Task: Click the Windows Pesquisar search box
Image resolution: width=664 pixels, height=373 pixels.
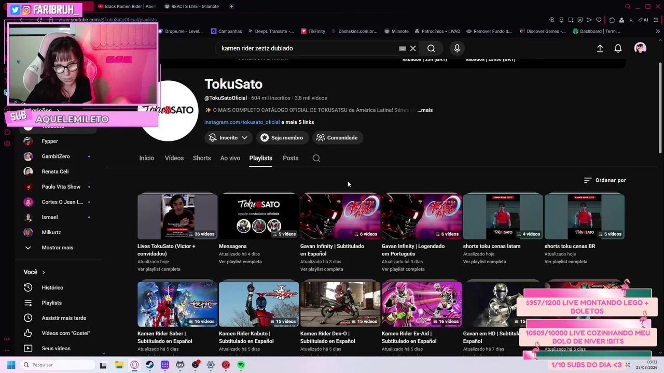Action: click(x=57, y=365)
